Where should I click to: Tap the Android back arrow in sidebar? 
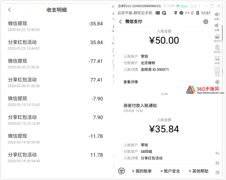pos(217,153)
